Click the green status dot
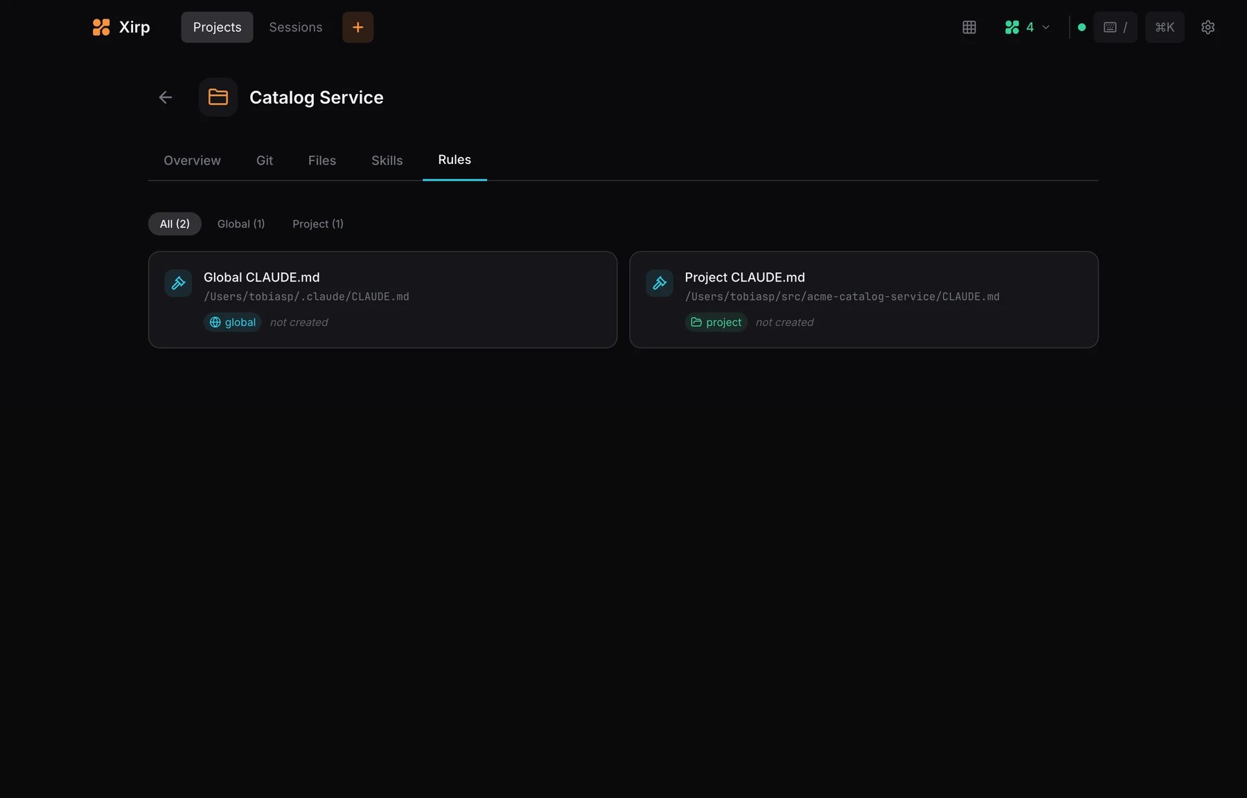The width and height of the screenshot is (1247, 798). click(x=1081, y=27)
